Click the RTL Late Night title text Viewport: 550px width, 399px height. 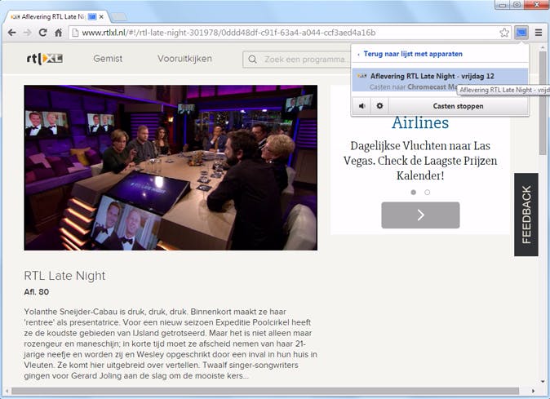(x=64, y=276)
